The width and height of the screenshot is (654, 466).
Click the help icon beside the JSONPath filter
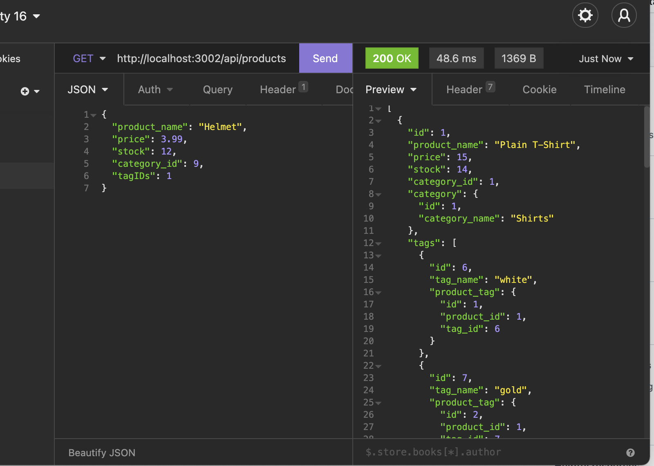(x=630, y=453)
